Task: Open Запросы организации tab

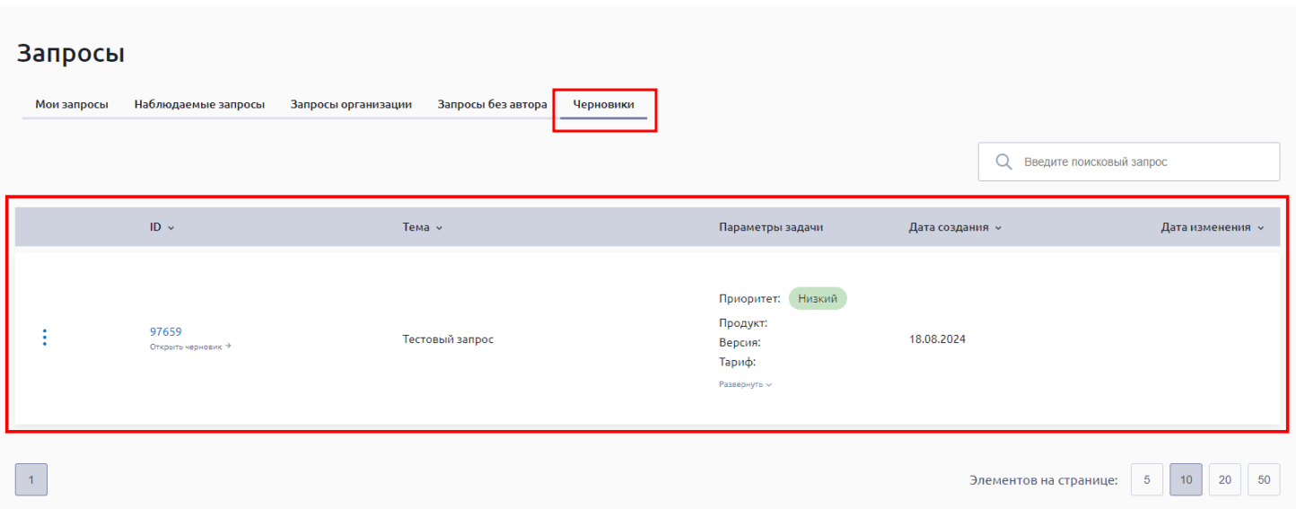Action: (351, 104)
